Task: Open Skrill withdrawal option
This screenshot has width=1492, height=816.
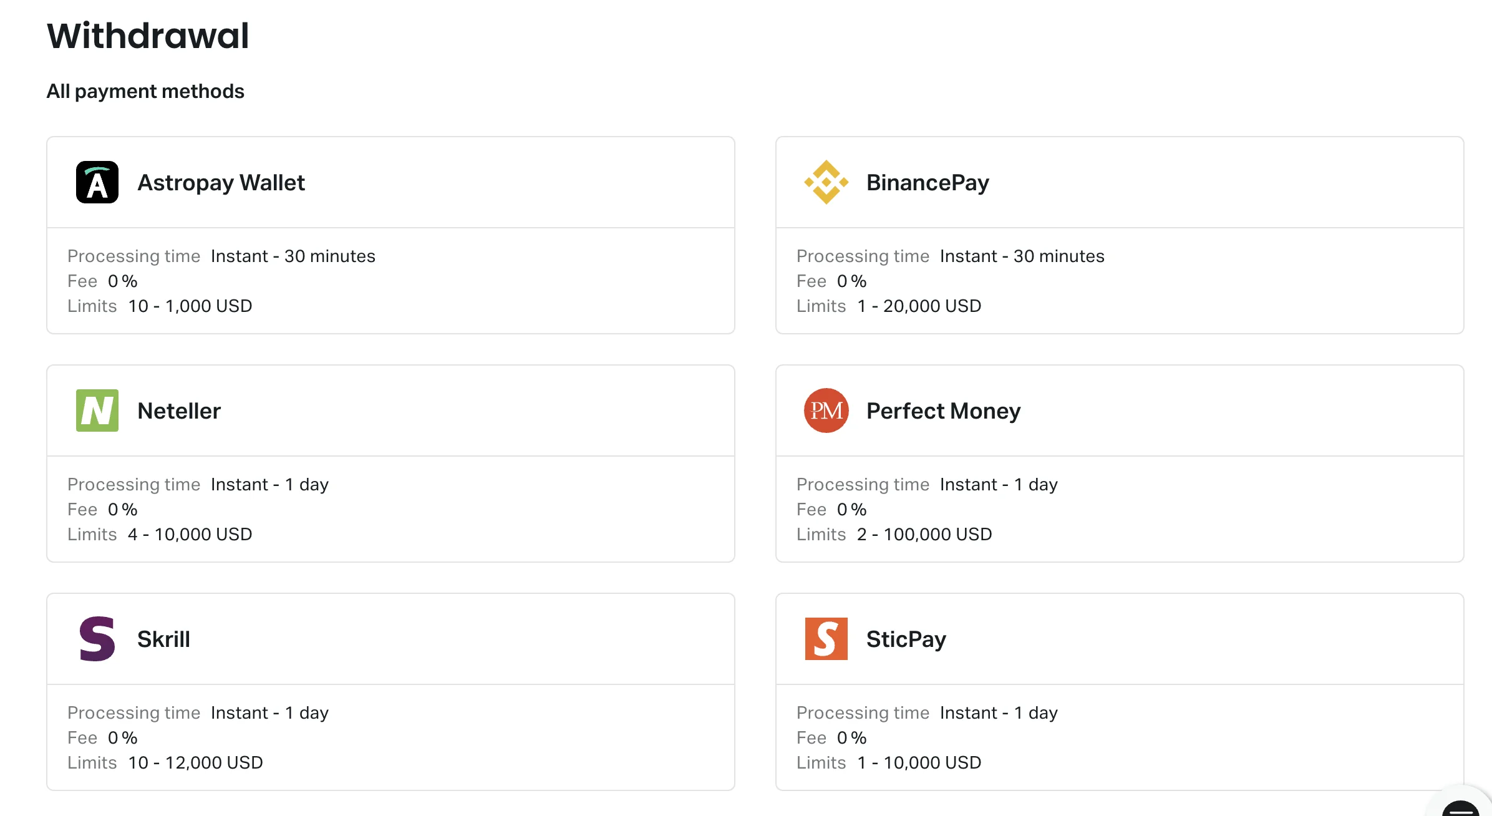Action: (x=163, y=639)
